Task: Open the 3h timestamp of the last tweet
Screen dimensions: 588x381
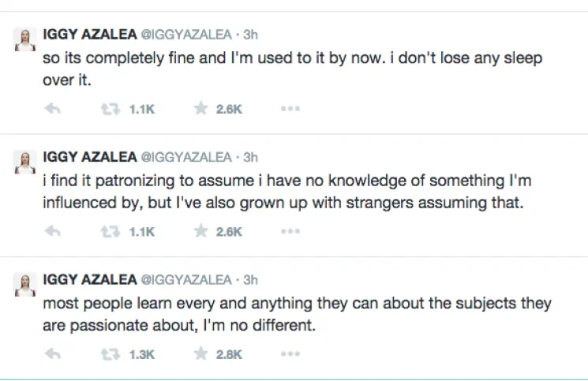Action: 251,280
